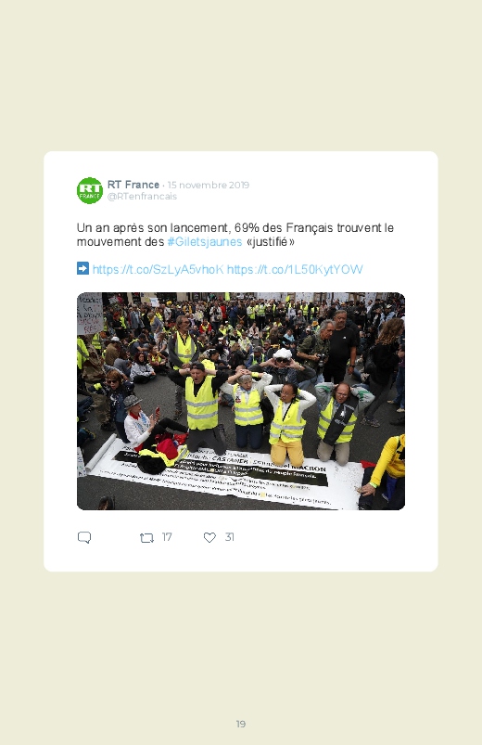Open the reply speech bubble icon

(84, 537)
